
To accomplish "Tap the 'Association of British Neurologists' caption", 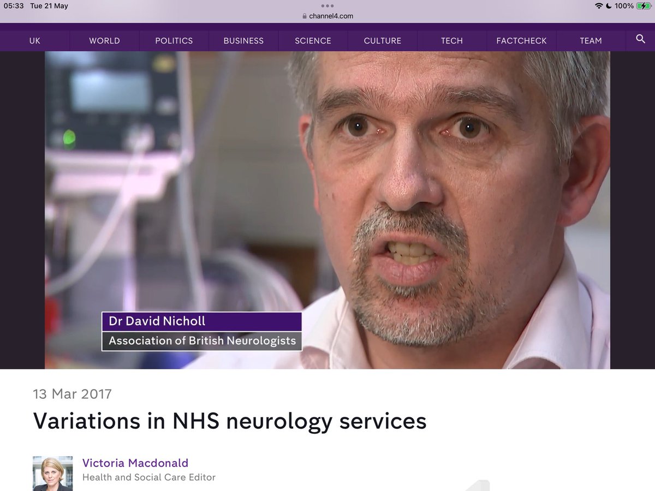I will tap(201, 341).
